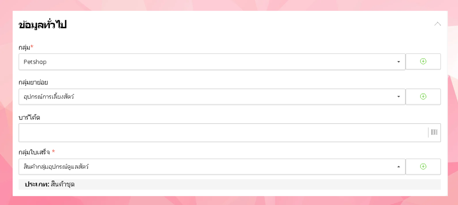Viewport: 458px width, 205px height.
Task: Click the barcode scan icon
Action: (434, 132)
